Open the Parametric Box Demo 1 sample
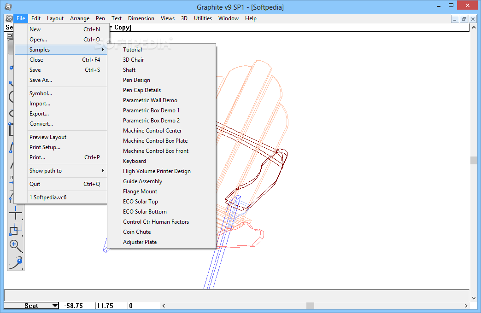 coord(162,110)
